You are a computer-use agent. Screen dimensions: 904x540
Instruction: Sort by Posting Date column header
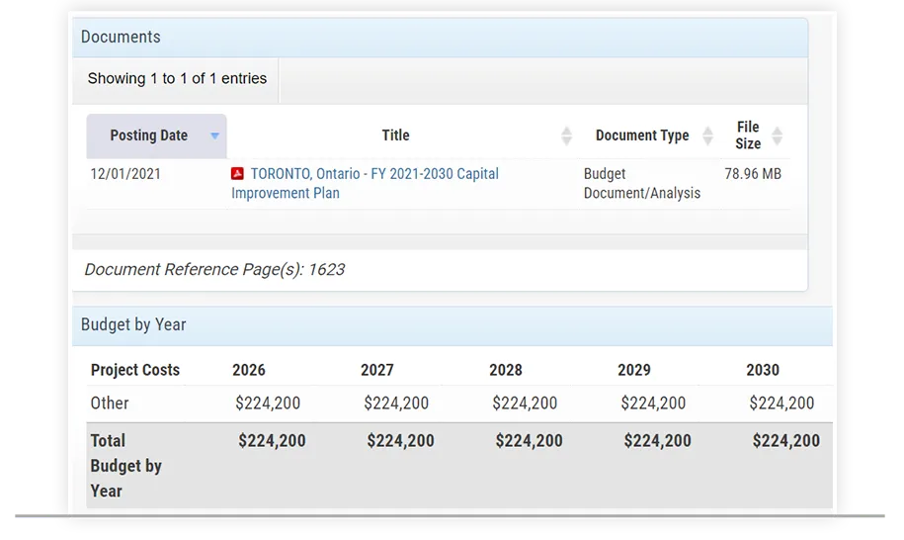tap(156, 135)
